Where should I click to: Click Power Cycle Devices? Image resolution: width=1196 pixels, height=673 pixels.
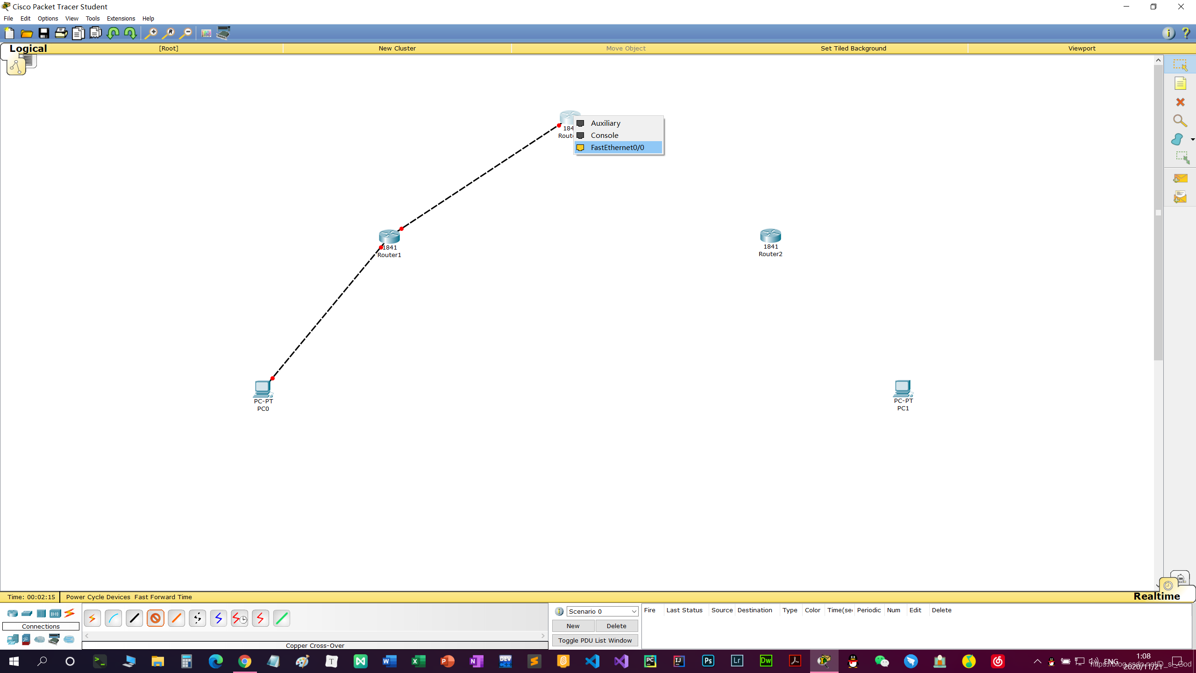pos(98,597)
